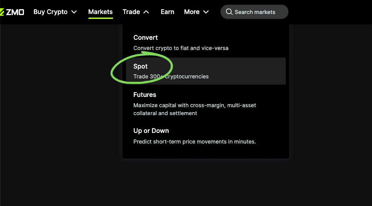Image resolution: width=372 pixels, height=206 pixels.
Task: Click the cross-margin Futures description
Action: pos(195,109)
